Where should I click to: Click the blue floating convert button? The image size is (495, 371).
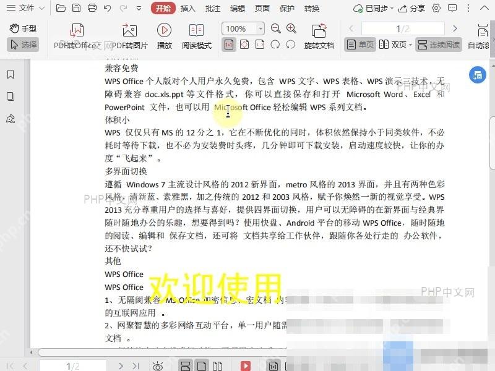[477, 75]
